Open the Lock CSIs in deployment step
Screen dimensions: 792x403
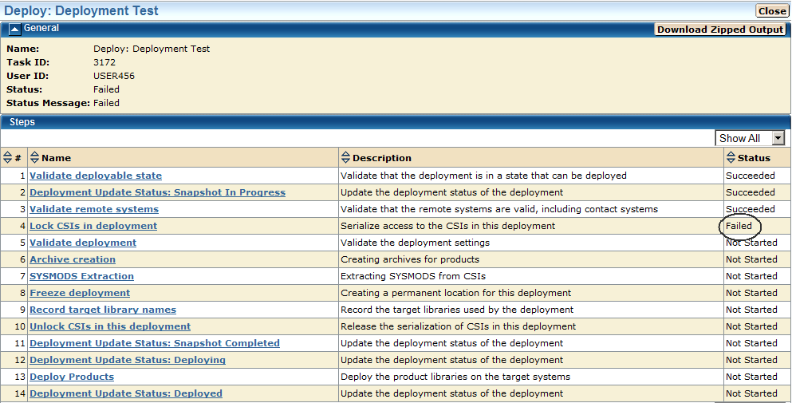[x=93, y=226]
